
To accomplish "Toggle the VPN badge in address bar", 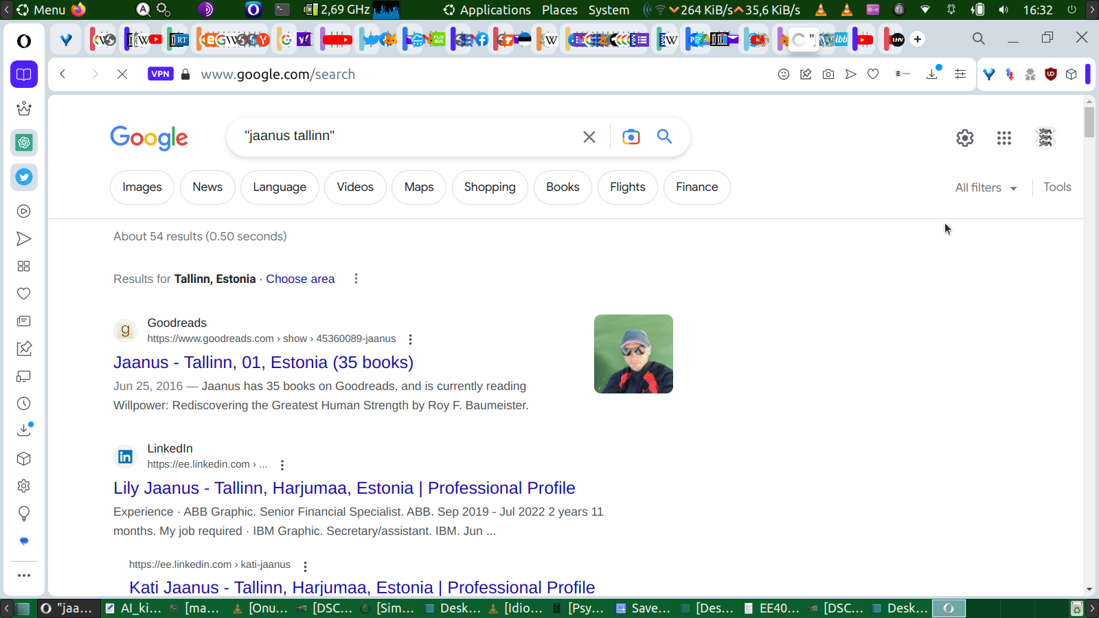I will [160, 74].
